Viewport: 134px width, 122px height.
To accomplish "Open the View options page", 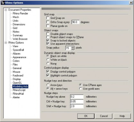I will click(x=15, y=46).
